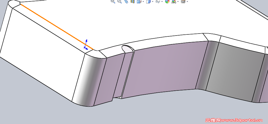The width and height of the screenshot is (268, 124).
Task: Click the View Settings monitor icon
Action: tap(183, 1)
